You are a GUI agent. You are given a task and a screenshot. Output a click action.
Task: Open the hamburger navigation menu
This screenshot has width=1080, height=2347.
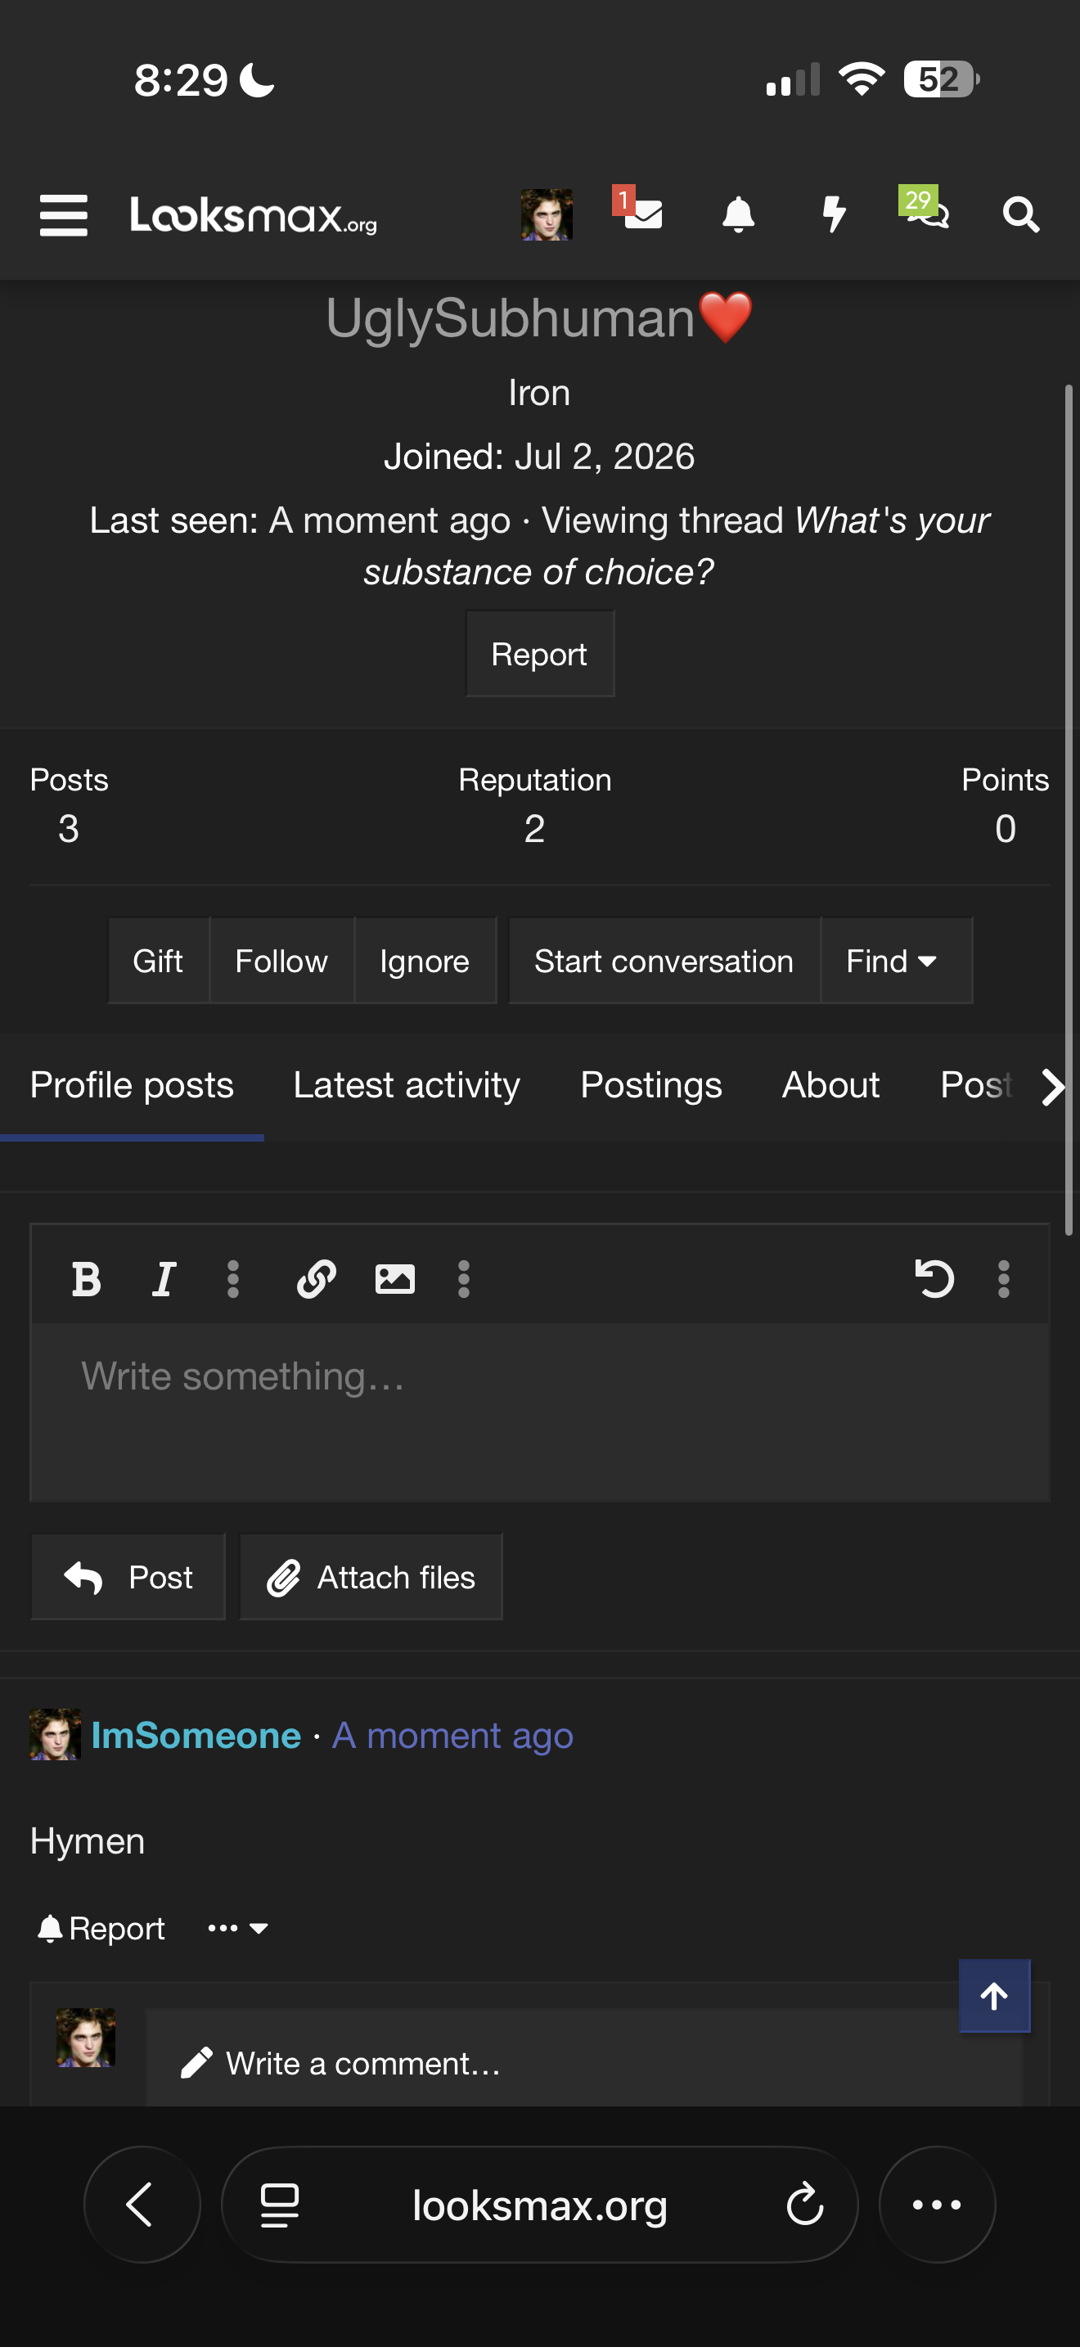(64, 215)
